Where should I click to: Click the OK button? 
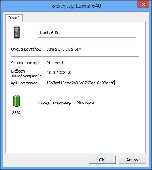(x=102, y=160)
